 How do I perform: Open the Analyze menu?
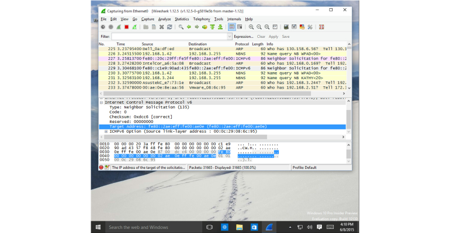[164, 19]
